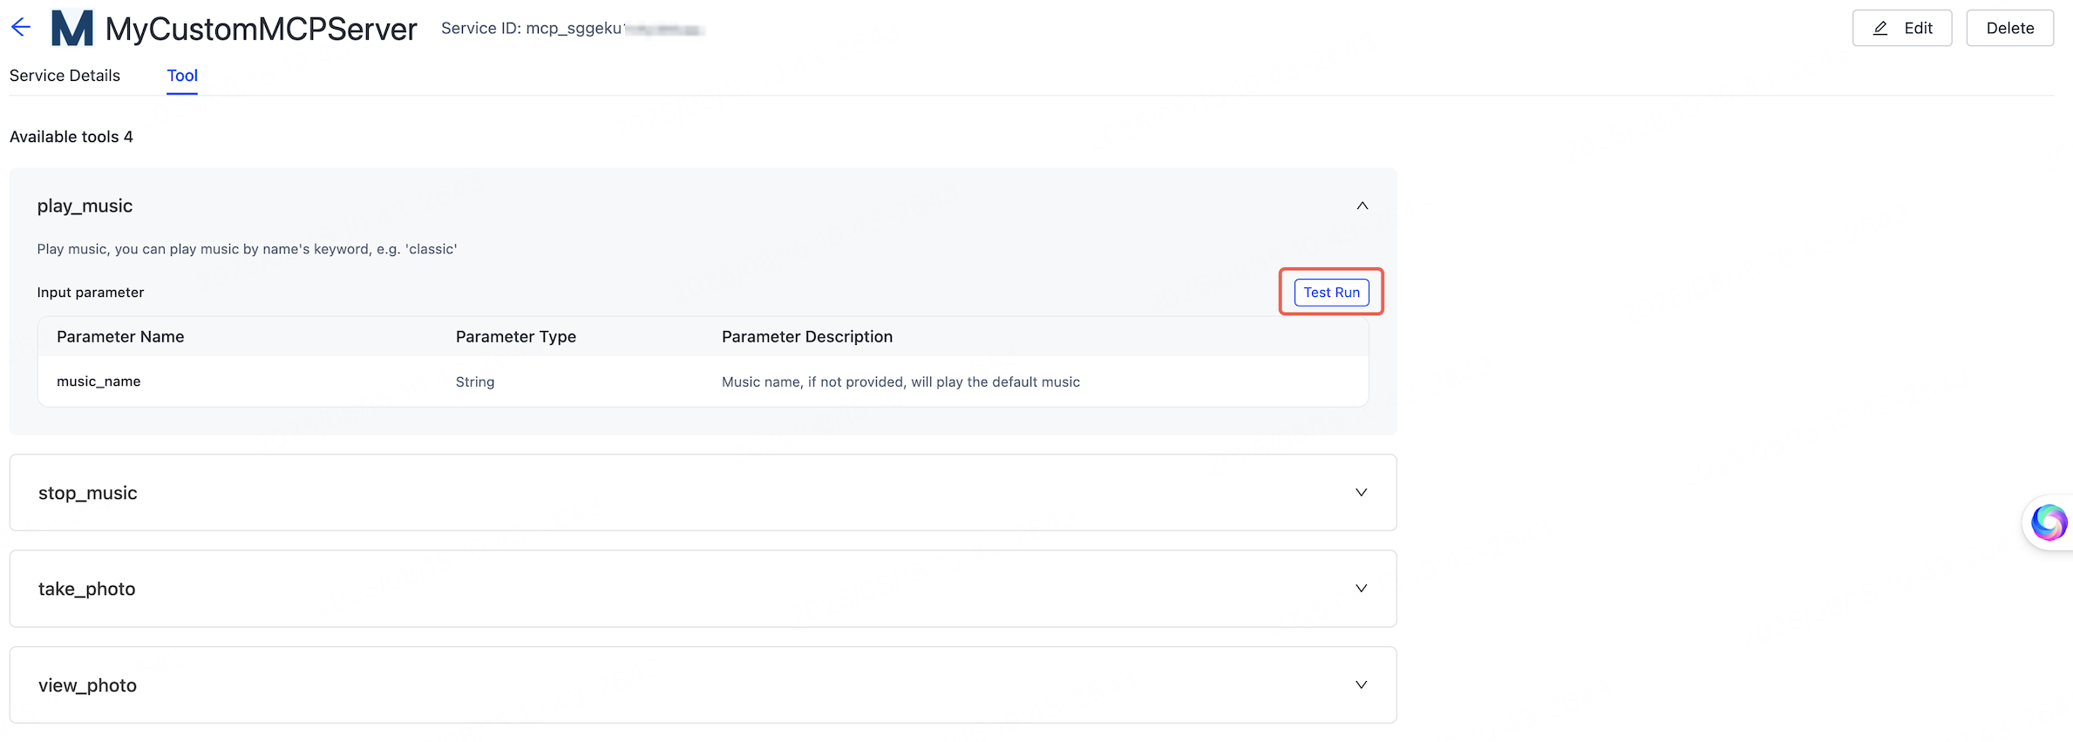Click the 'Input parameter' label
This screenshot has width=2073, height=742.
pos(91,293)
